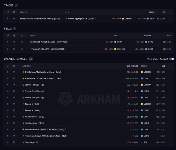Click Solana icon on Tessera V fill #2 row
Screen dimensions: 176x150
tap(8, 49)
